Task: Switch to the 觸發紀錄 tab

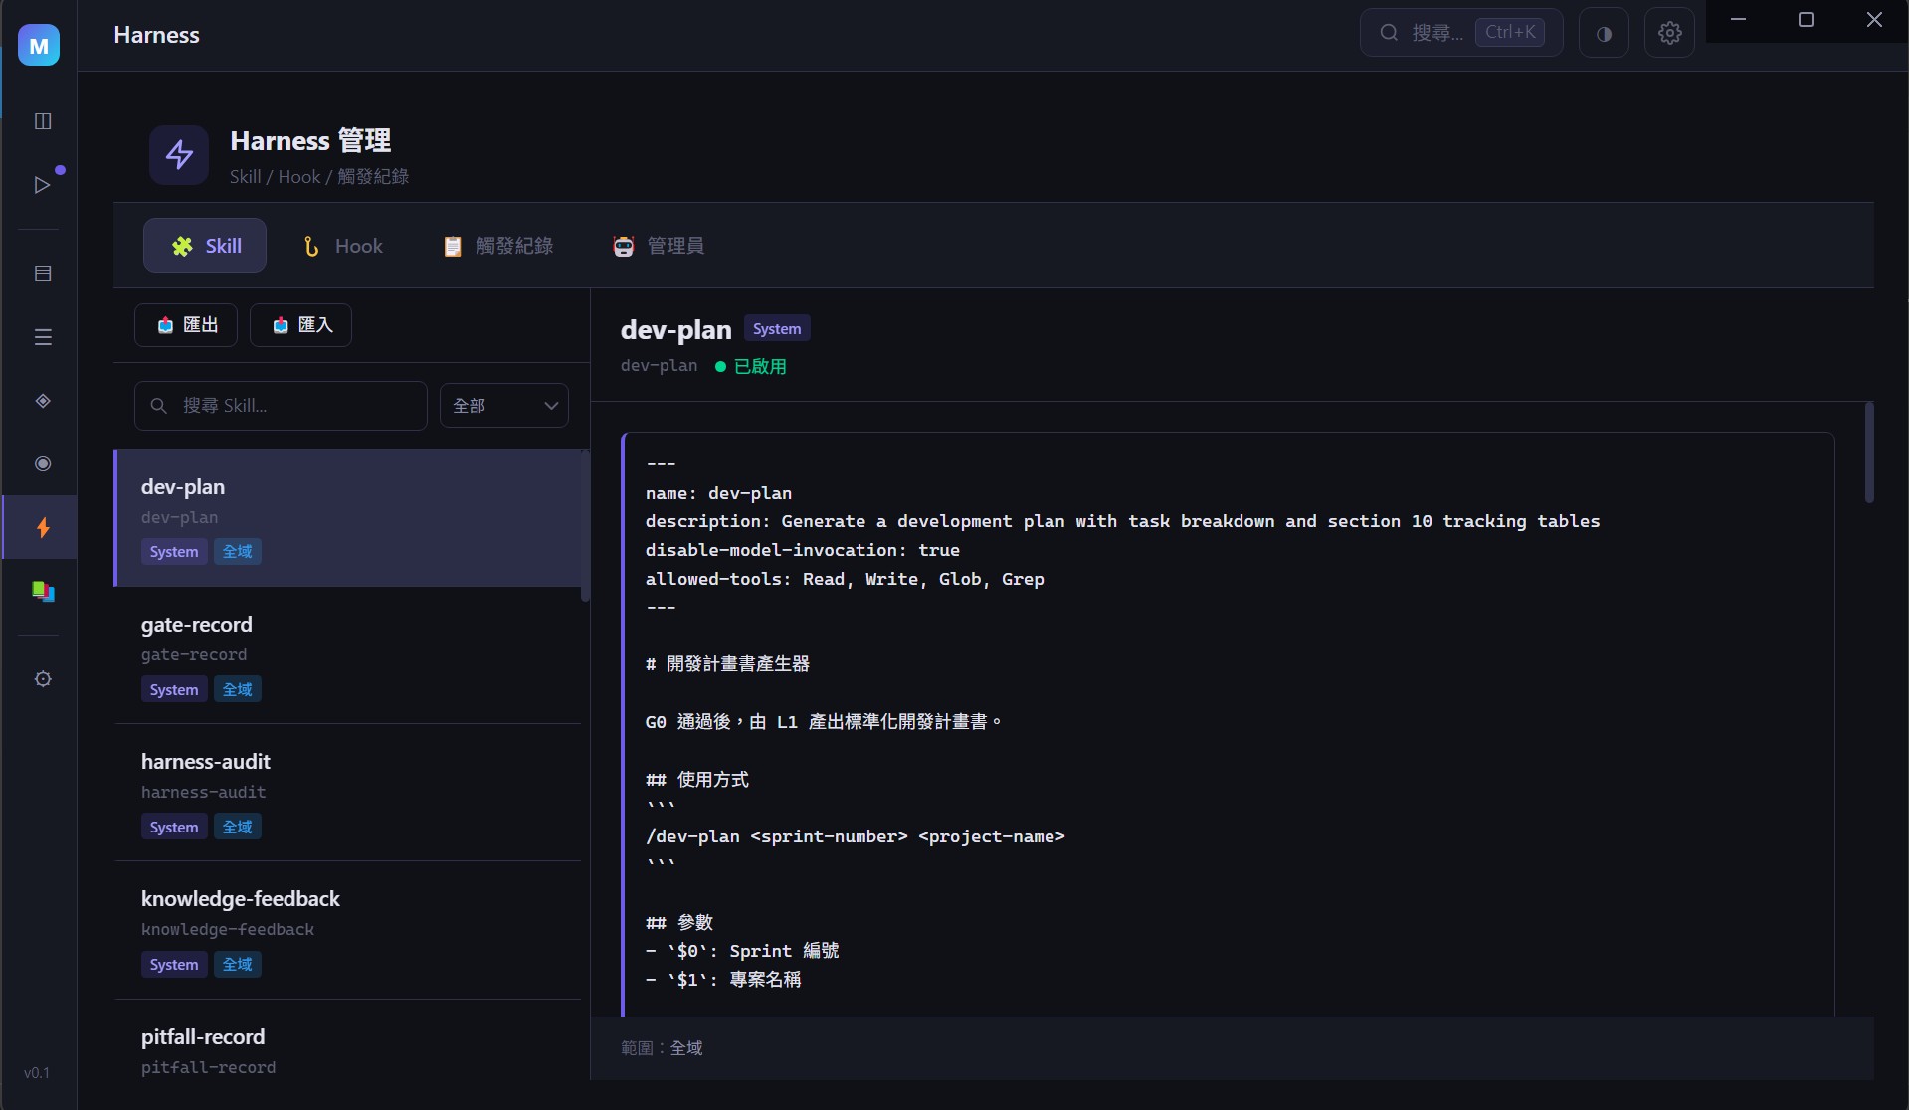Action: 497,246
